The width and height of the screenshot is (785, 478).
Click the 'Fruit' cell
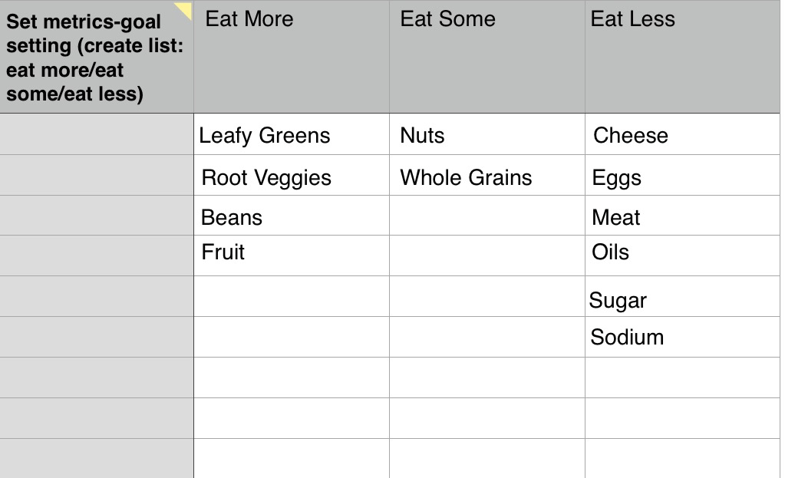(291, 255)
